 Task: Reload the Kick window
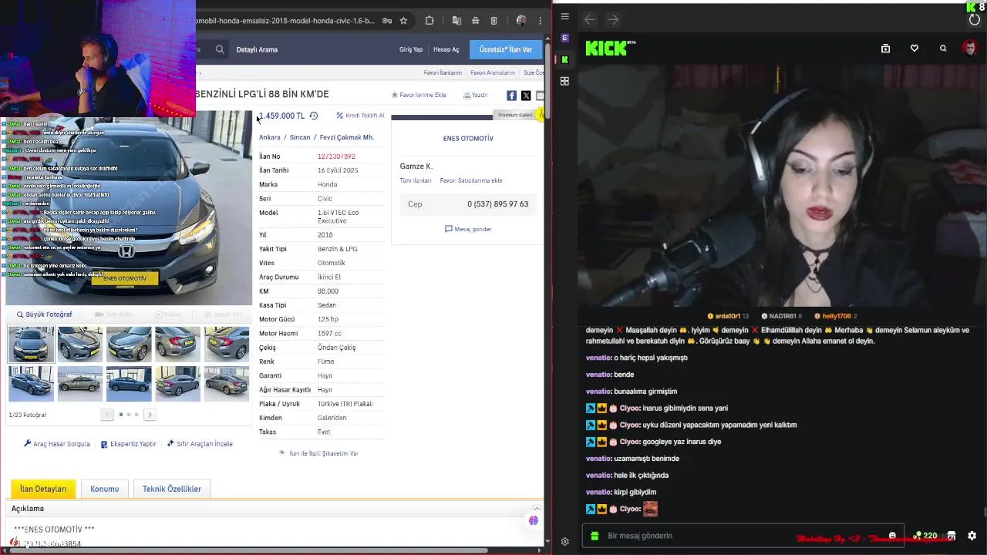pos(974,20)
